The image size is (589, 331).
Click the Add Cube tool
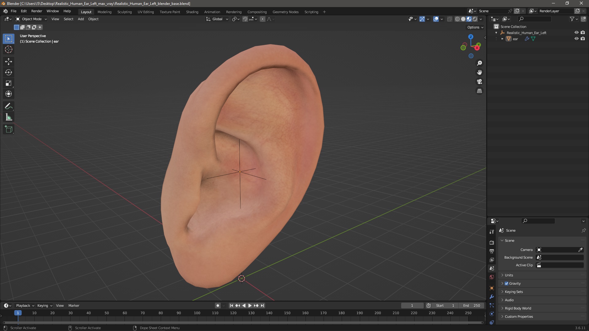9,129
